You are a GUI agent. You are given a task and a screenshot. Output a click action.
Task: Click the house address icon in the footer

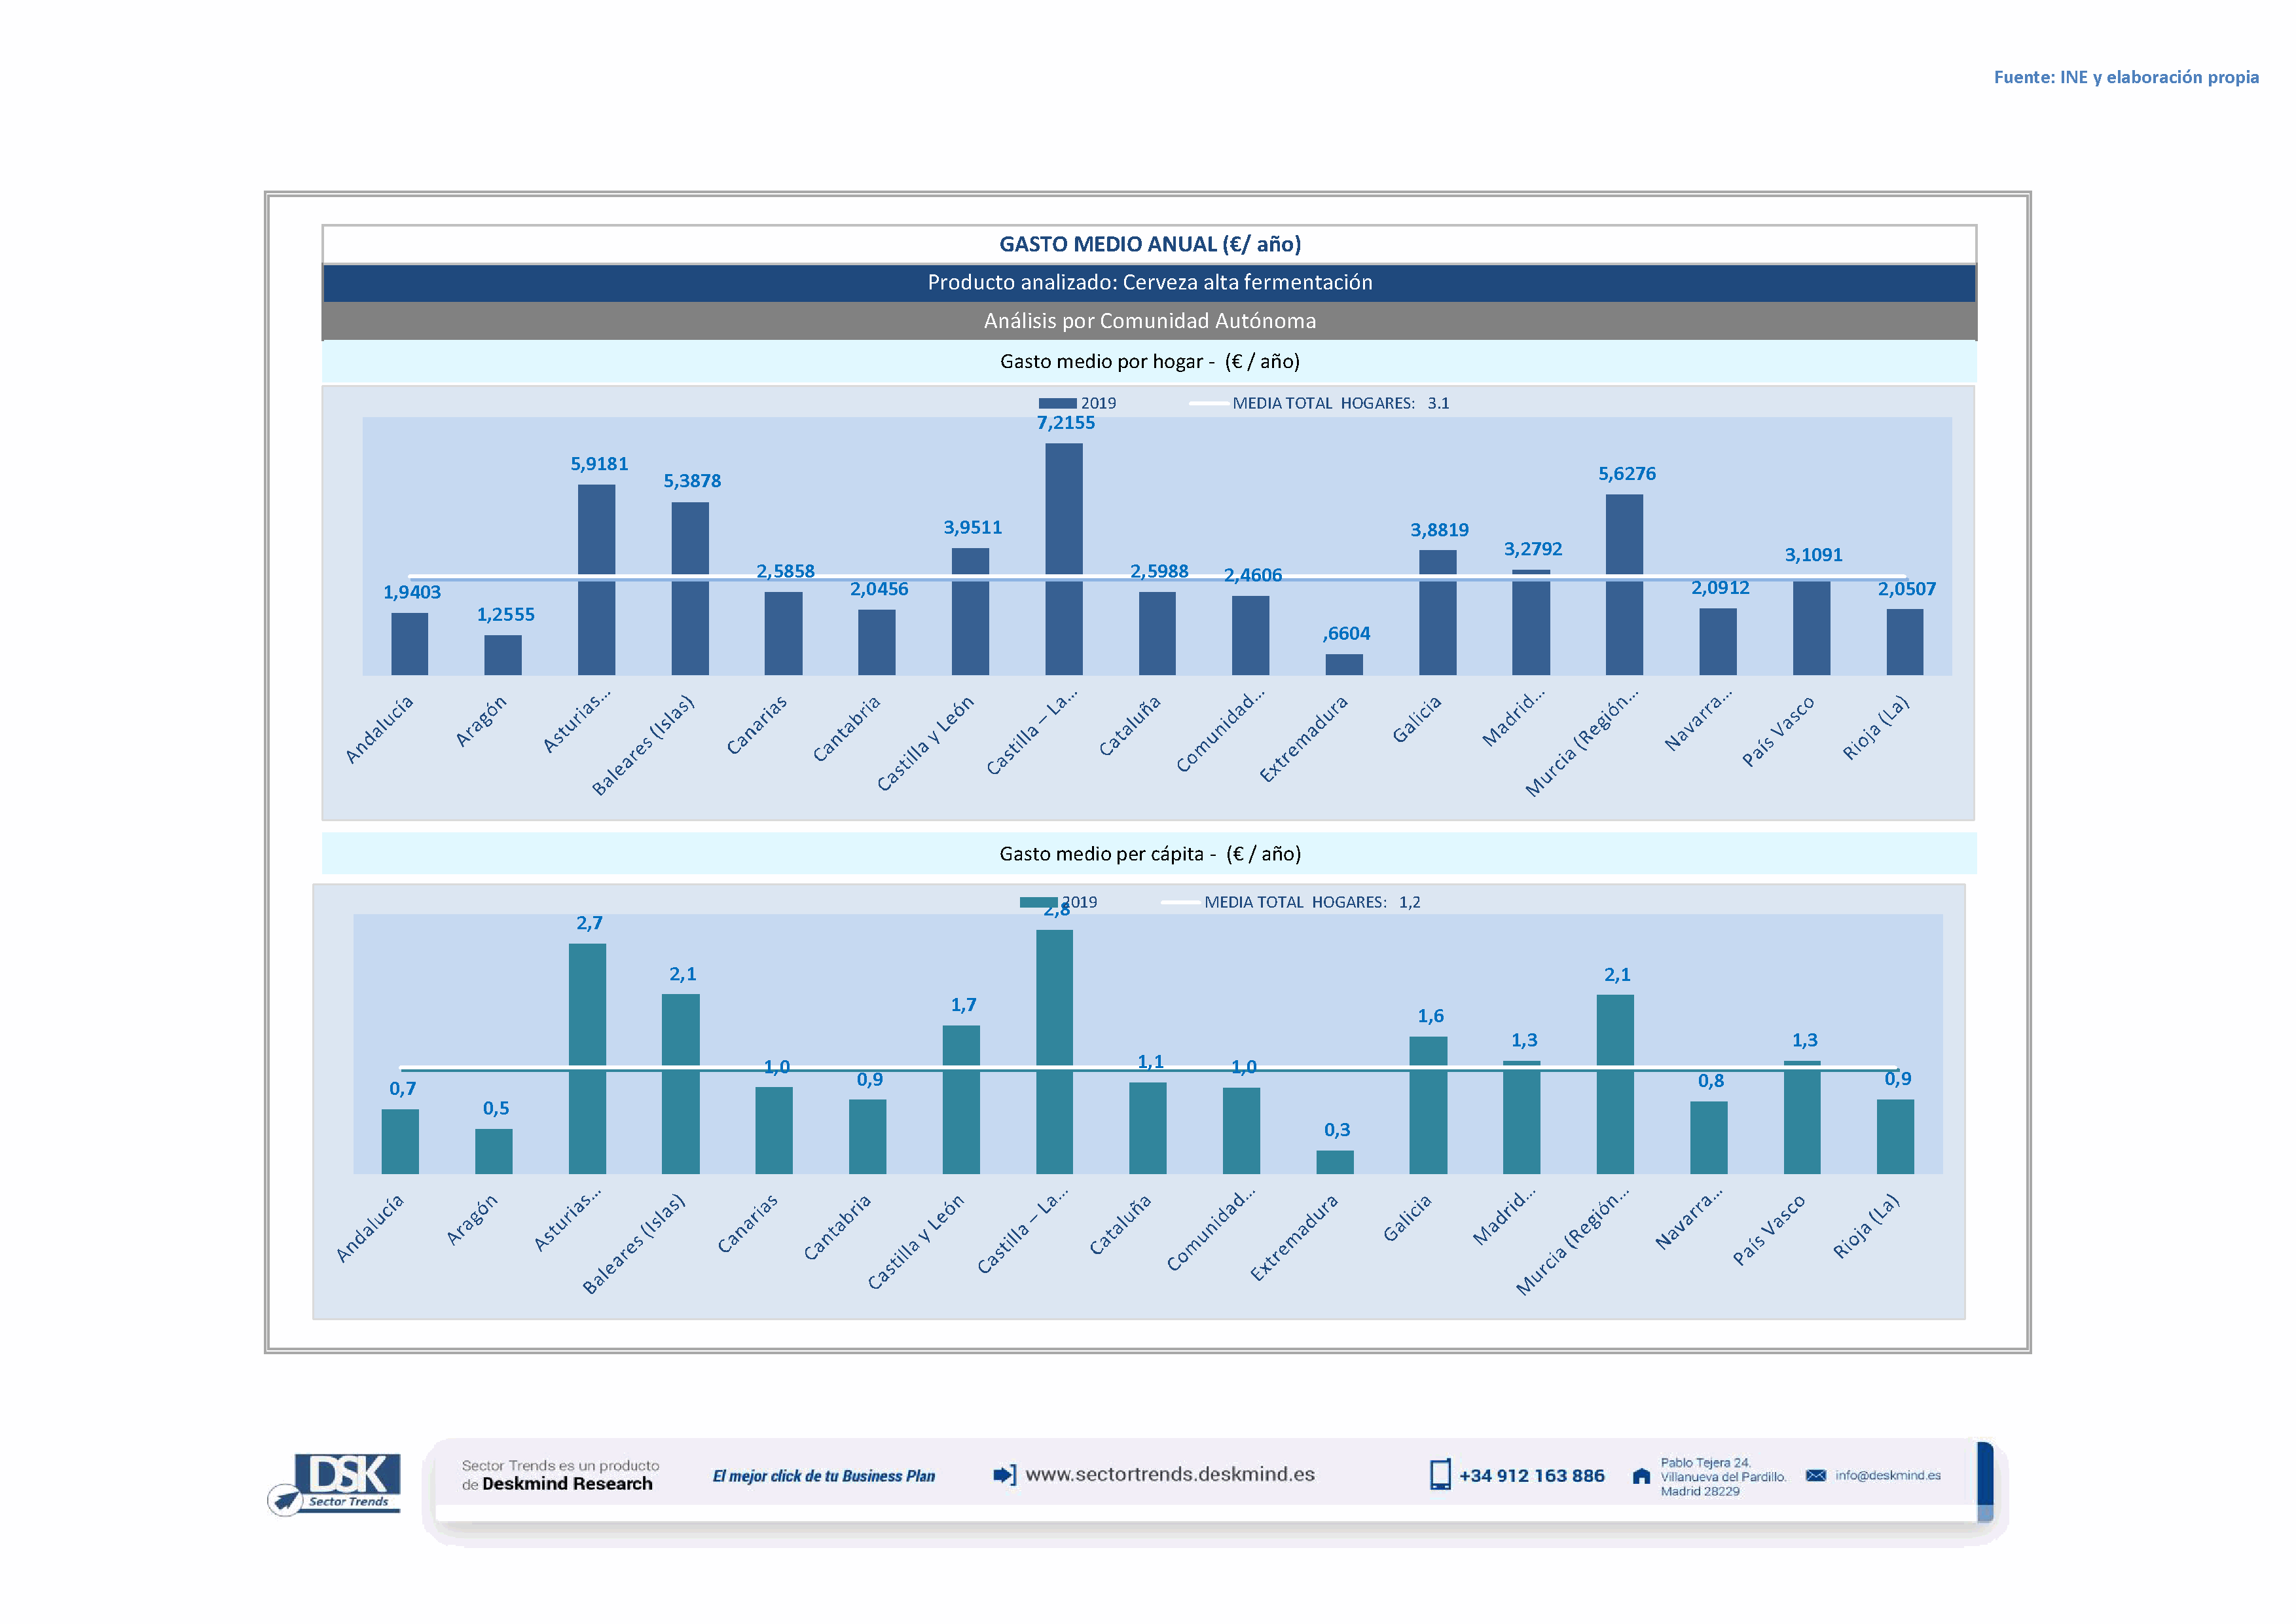point(1641,1476)
